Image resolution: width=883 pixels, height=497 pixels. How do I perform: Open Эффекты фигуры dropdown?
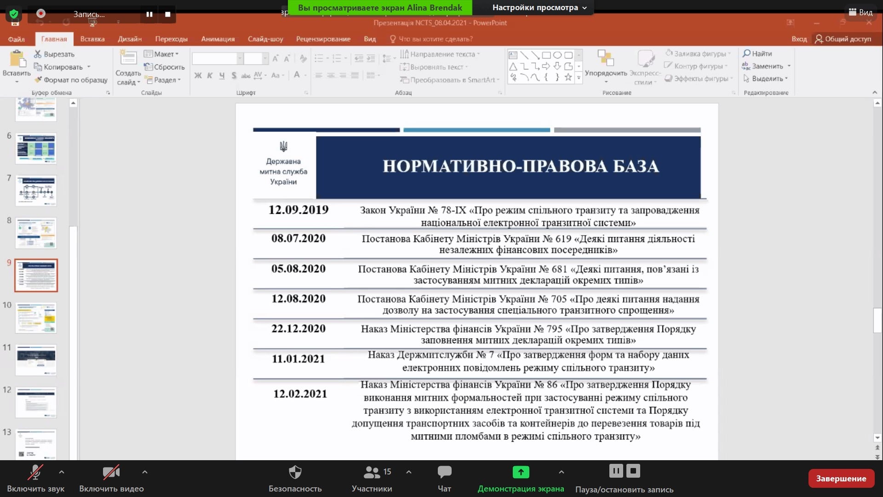(700, 79)
